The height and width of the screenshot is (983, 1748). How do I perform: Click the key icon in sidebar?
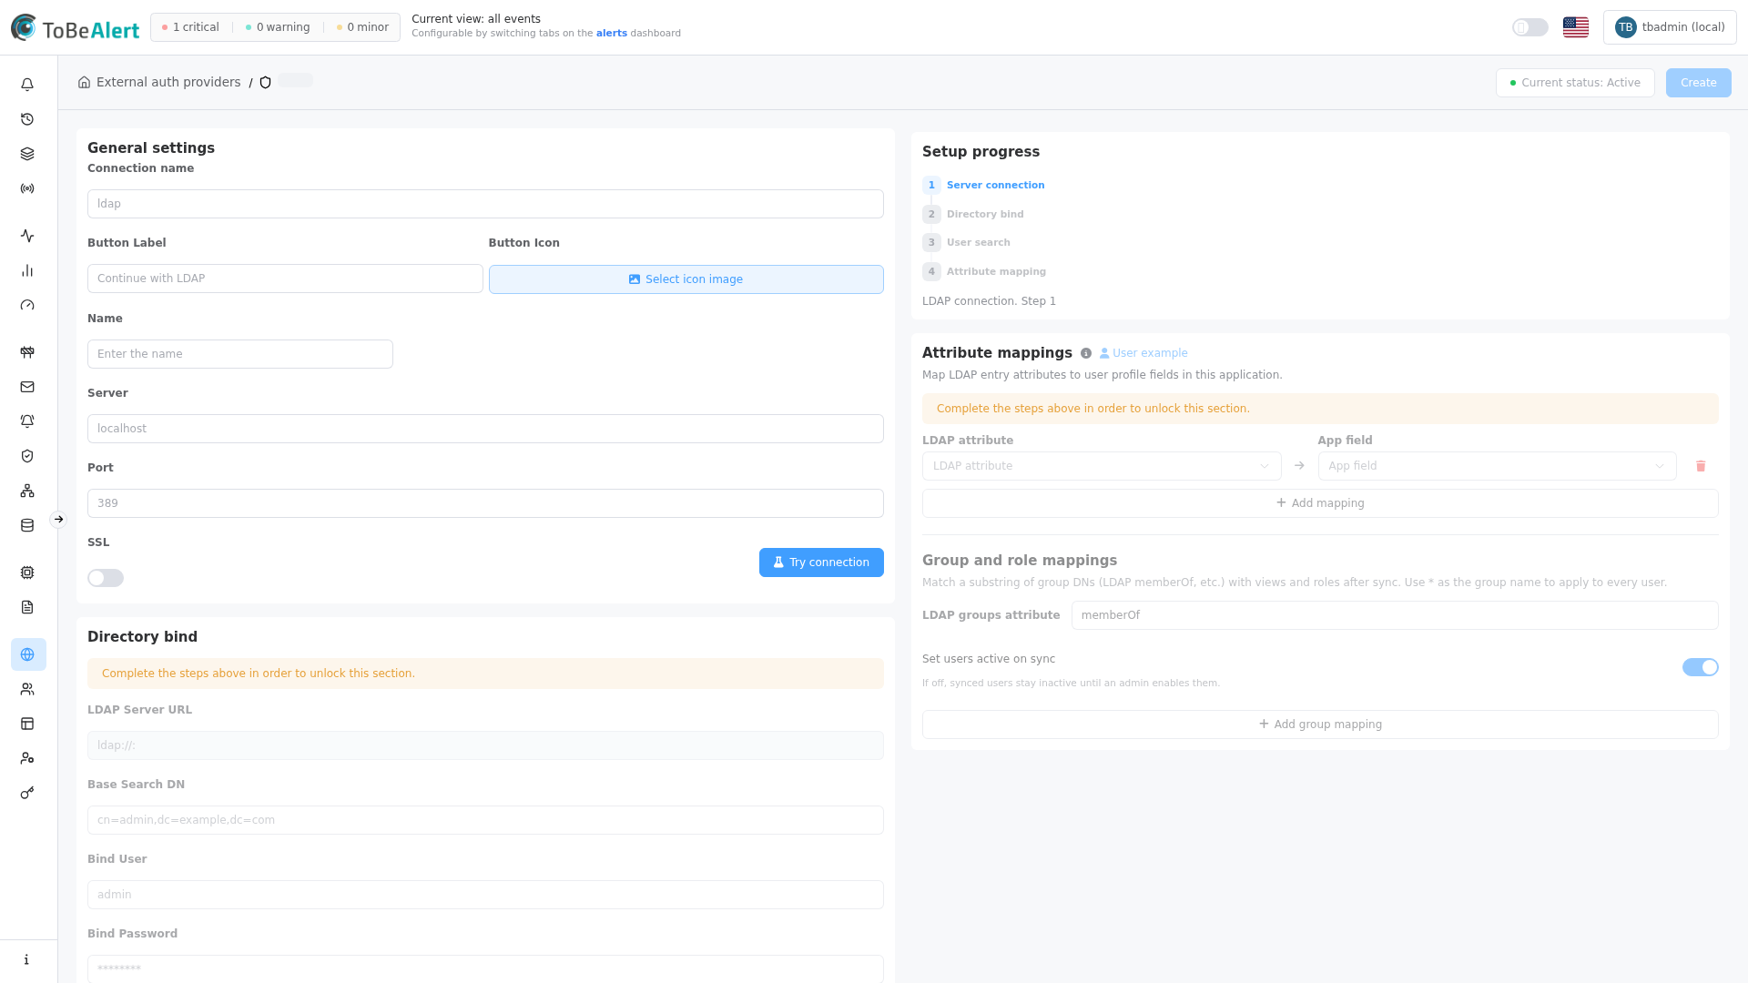[x=27, y=793]
